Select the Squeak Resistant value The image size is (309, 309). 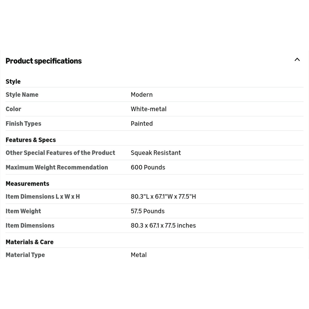(x=156, y=153)
